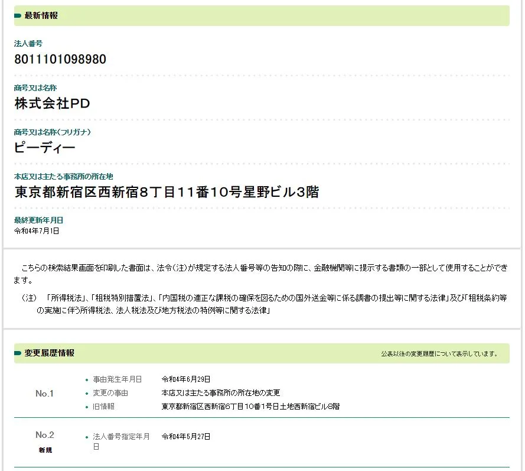Click the No.2 change history entry label
525x471 pixels.
coord(45,435)
